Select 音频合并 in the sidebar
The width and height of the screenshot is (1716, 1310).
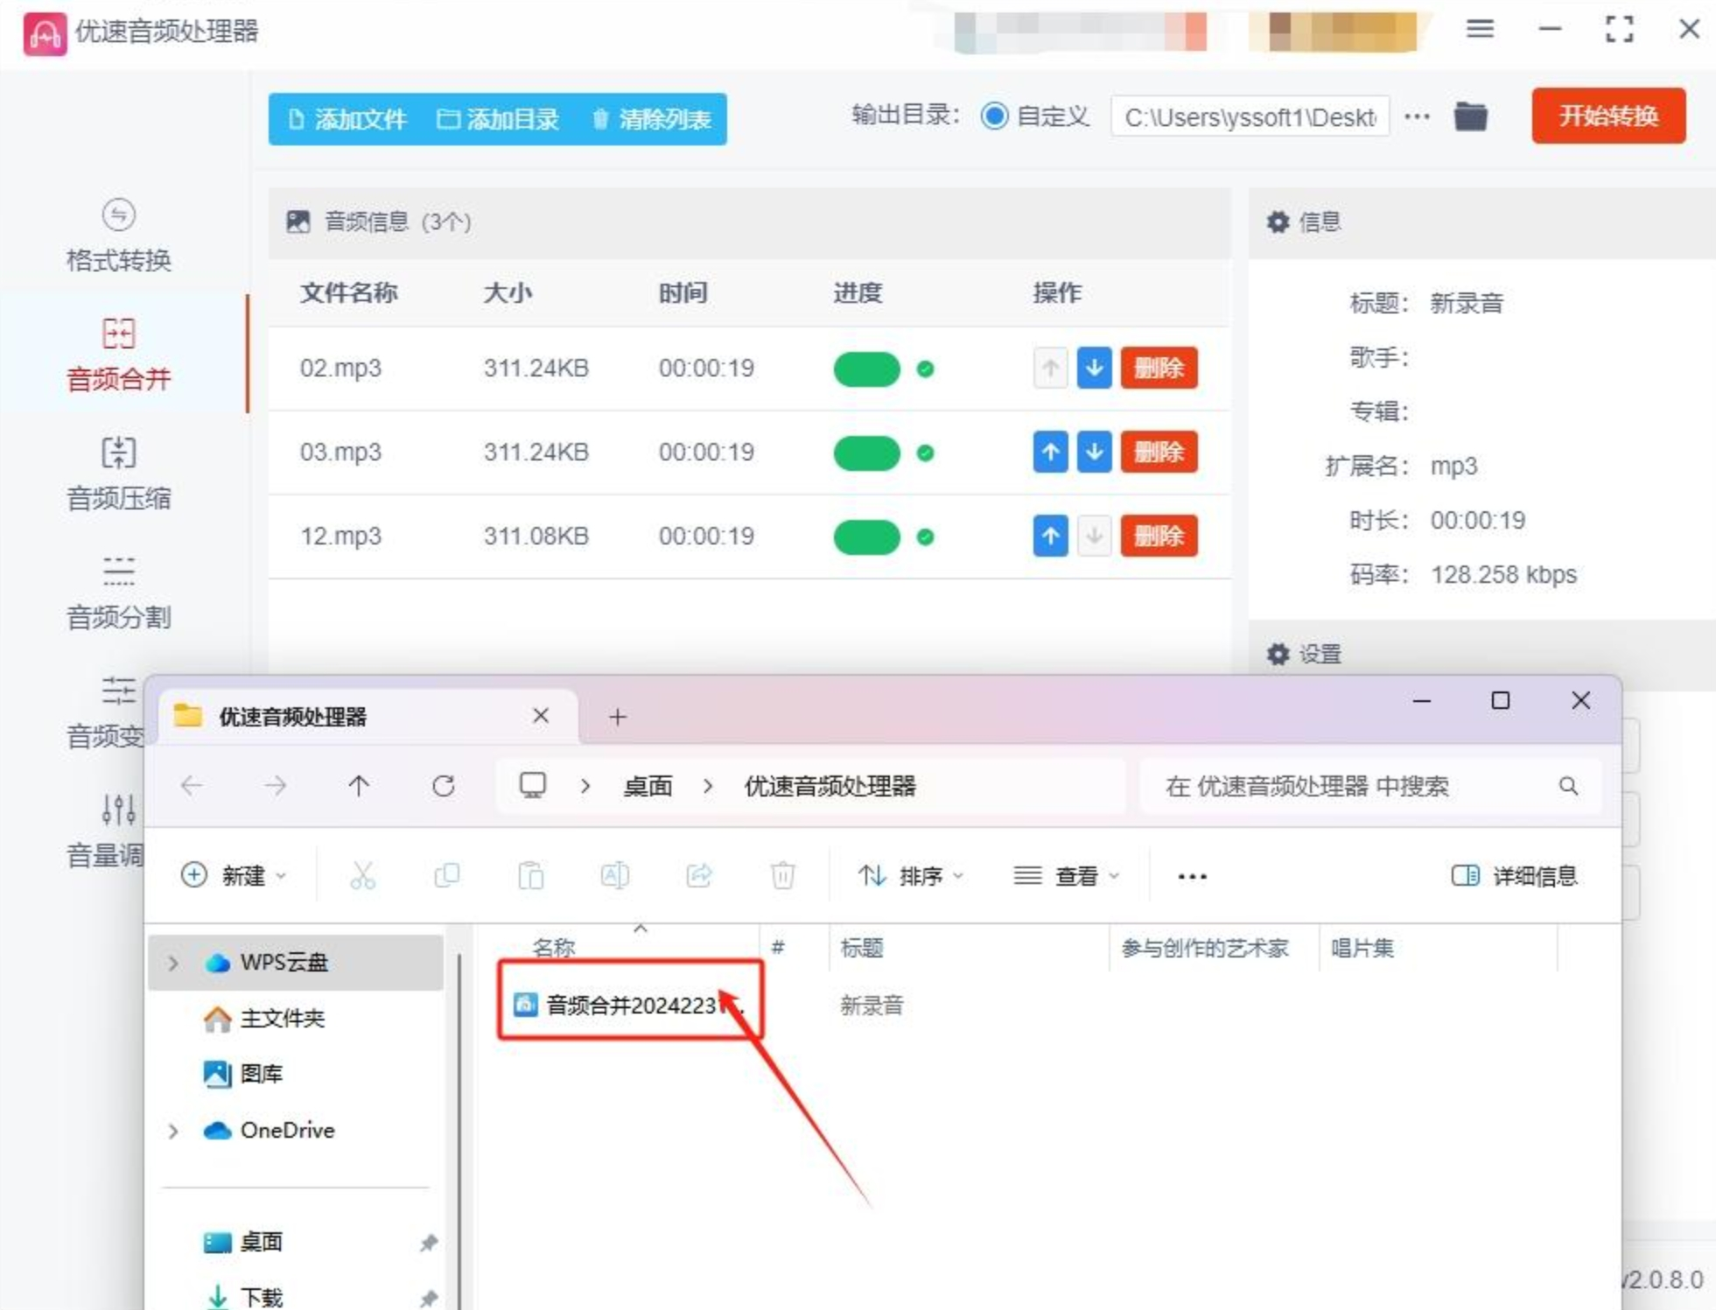tap(118, 354)
